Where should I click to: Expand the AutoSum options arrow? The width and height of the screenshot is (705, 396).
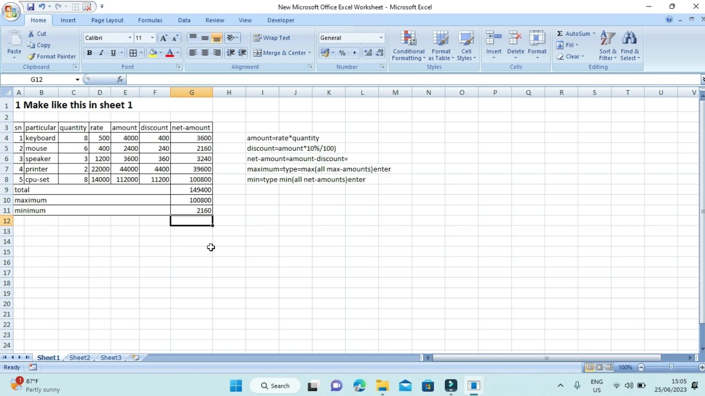594,34
